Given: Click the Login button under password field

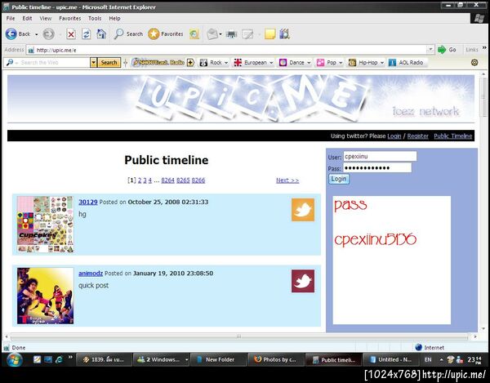Looking at the screenshot, I should click(x=339, y=179).
